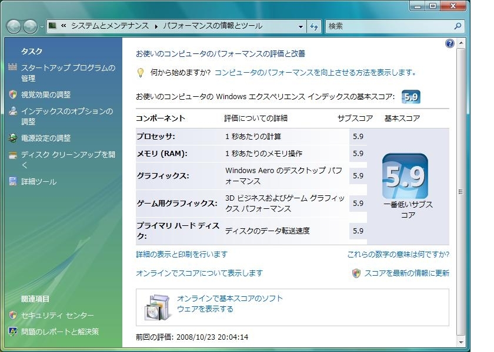Click the shield icon beside セキュリティ センター

[12, 315]
